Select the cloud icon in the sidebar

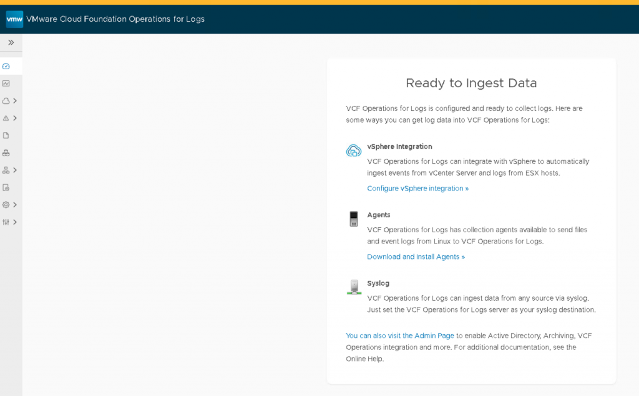click(6, 101)
